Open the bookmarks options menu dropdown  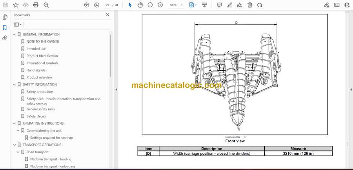18,24
